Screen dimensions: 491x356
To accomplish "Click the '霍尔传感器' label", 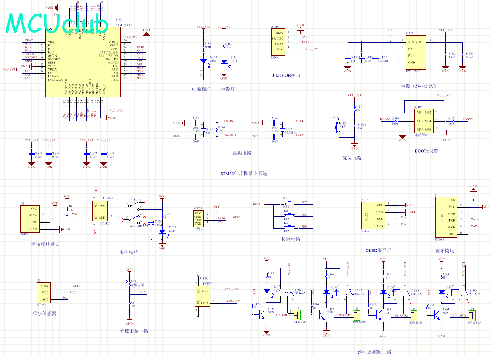I will point(45,313).
